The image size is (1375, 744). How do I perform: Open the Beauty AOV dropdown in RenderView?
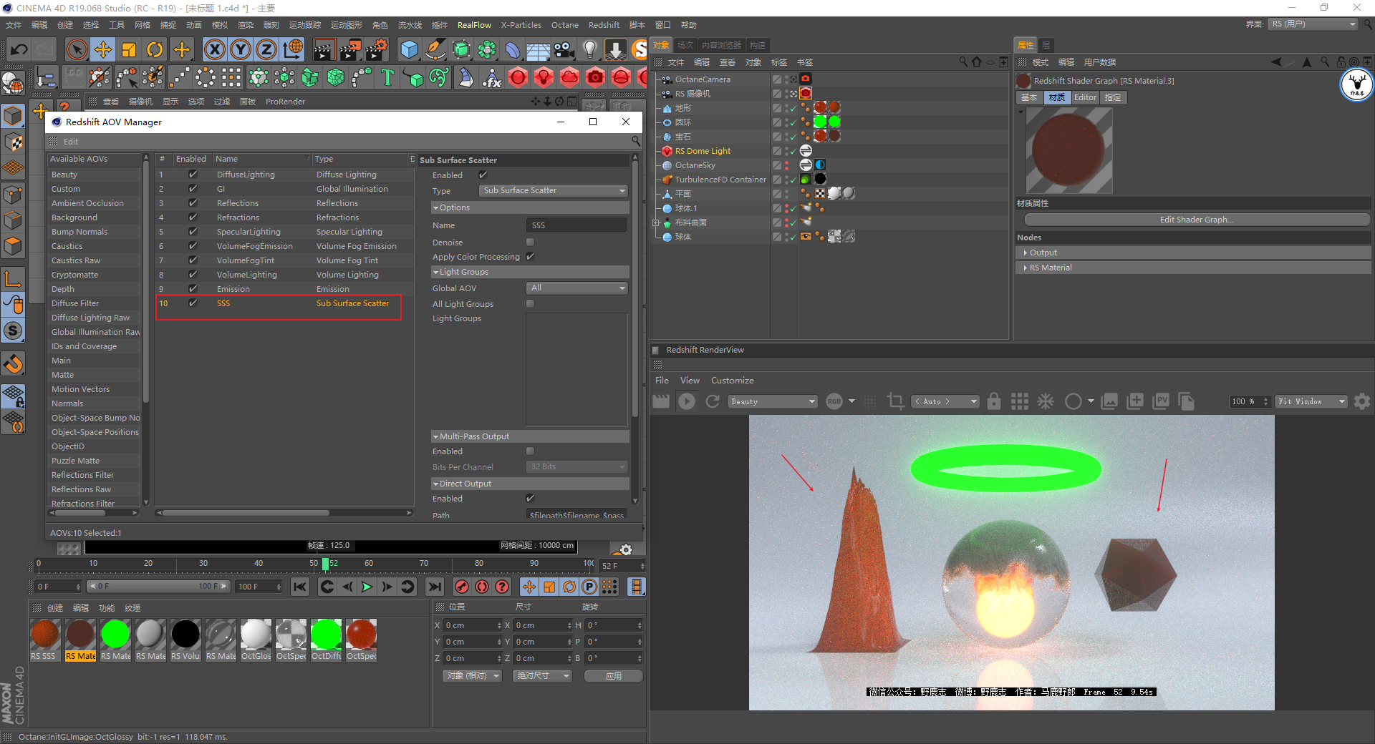773,401
